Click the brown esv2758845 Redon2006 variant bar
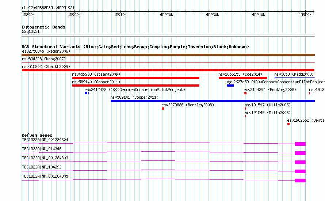Image resolution: width=325 pixels, height=201 pixels. coord(168,55)
